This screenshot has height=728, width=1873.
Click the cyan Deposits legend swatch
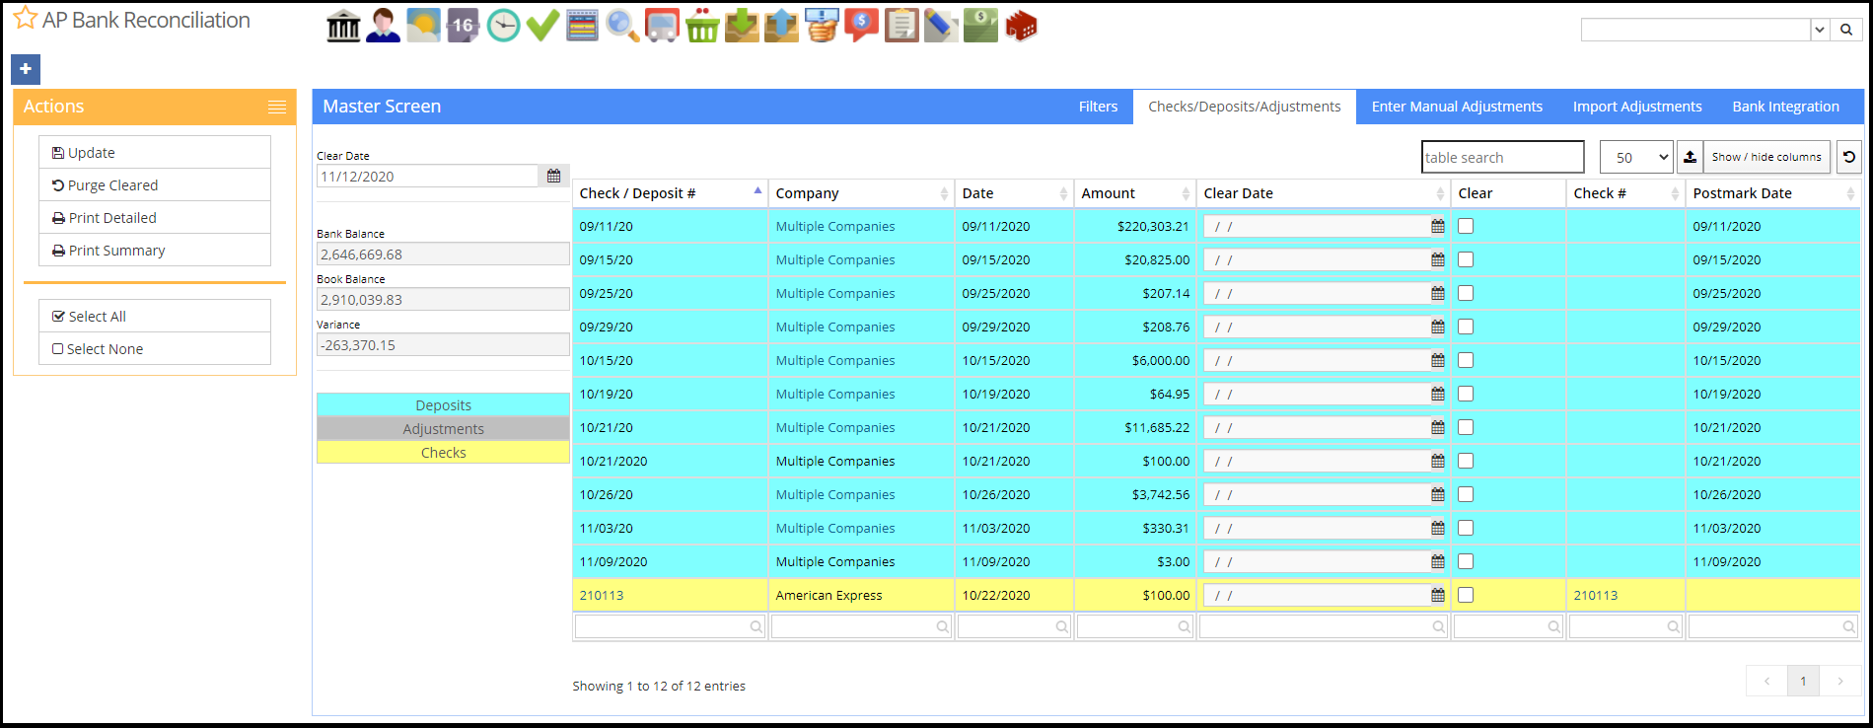(x=443, y=405)
